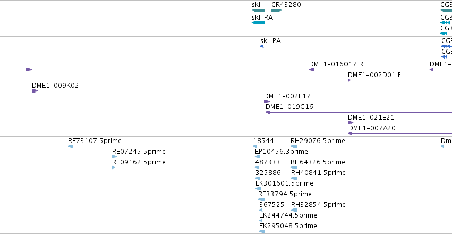Select the 487333 feature arrow

point(257,168)
